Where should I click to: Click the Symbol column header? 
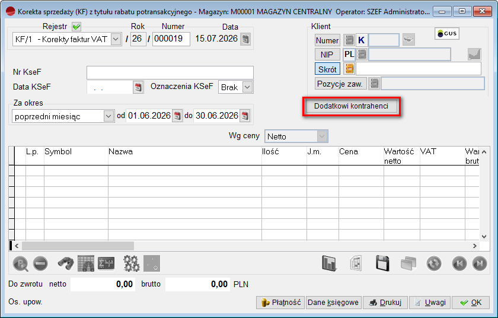(x=76, y=156)
